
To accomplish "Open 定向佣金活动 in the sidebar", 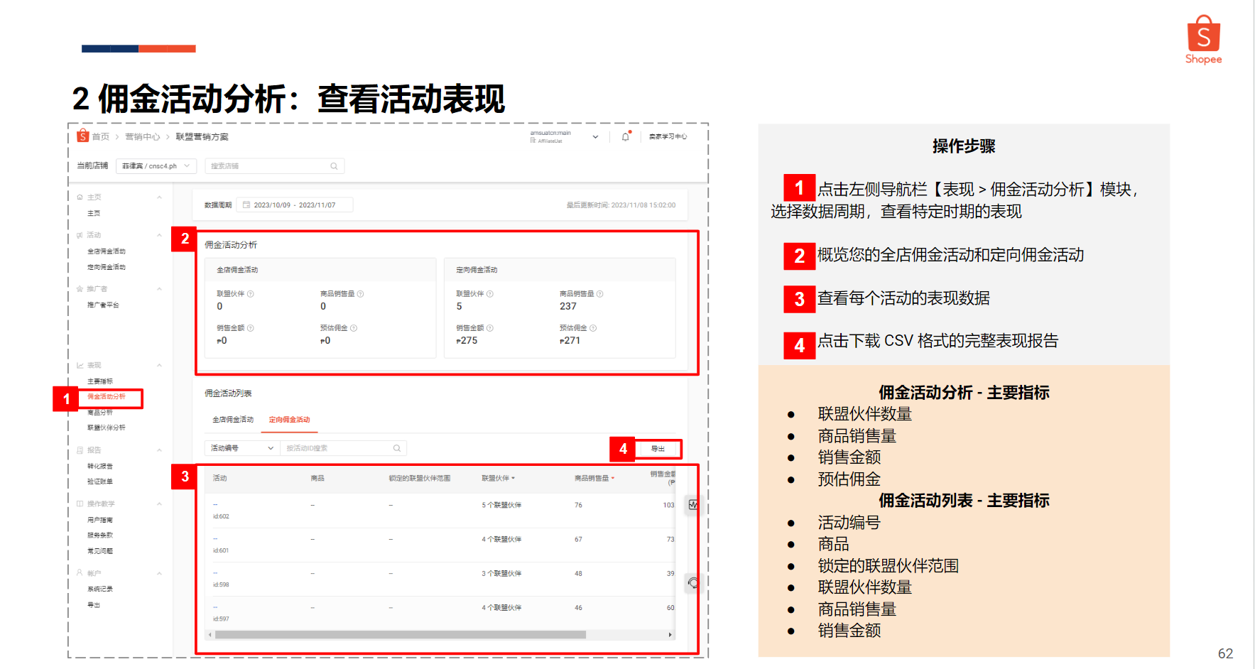I will click(107, 268).
